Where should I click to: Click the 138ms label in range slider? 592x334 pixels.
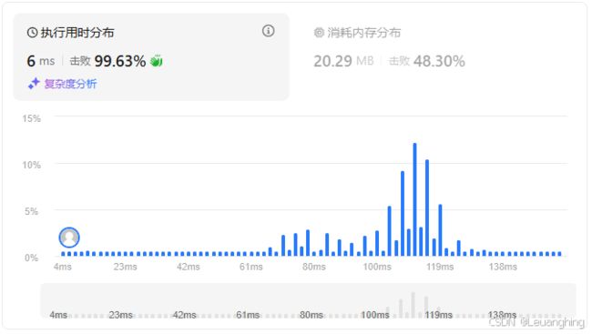click(x=502, y=315)
